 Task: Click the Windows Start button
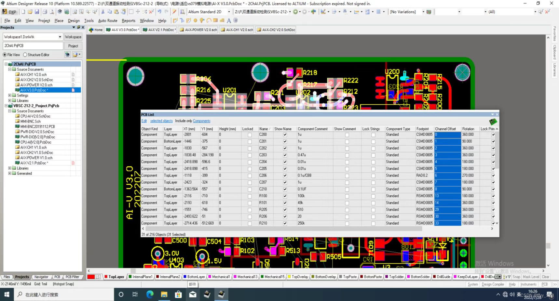point(7,294)
